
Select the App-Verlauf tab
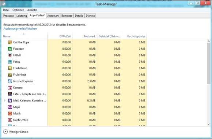tap(37, 15)
